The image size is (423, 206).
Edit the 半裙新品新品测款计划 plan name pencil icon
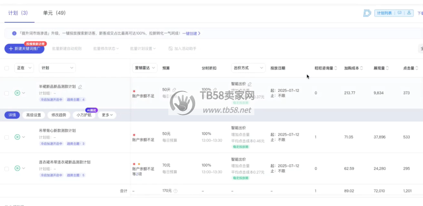(80, 87)
